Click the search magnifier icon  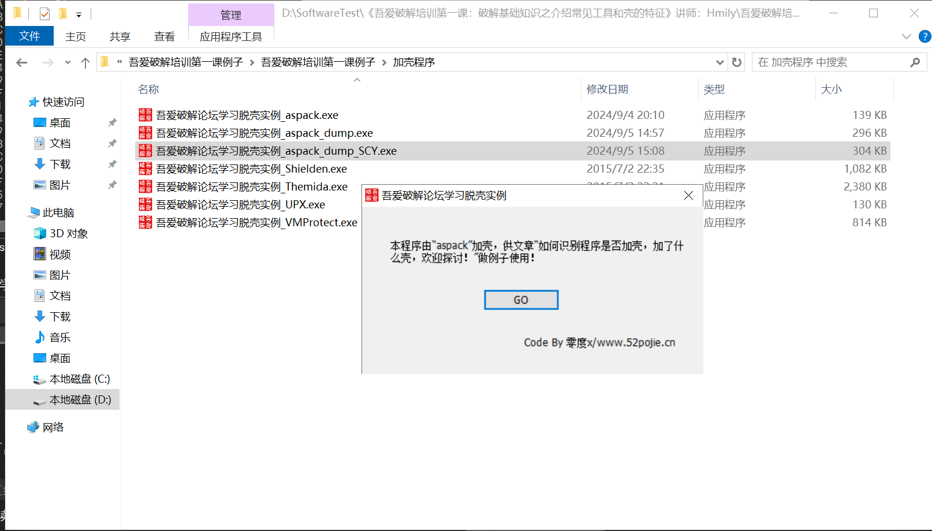(x=915, y=62)
